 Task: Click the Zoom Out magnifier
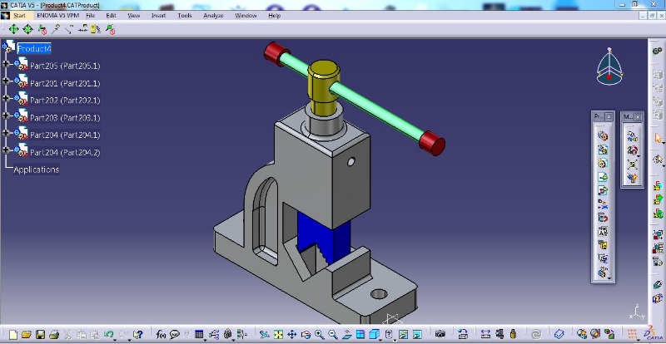333,334
